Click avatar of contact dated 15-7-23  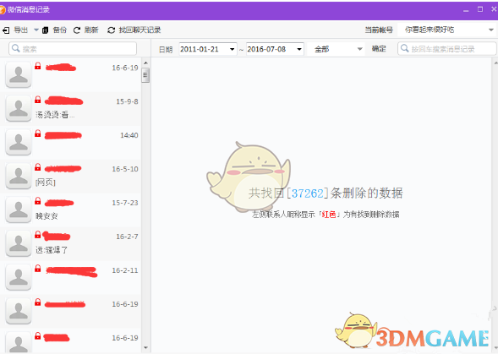coord(19,210)
